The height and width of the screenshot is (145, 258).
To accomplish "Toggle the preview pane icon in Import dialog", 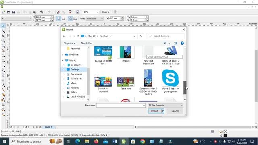I will [x=175, y=43].
